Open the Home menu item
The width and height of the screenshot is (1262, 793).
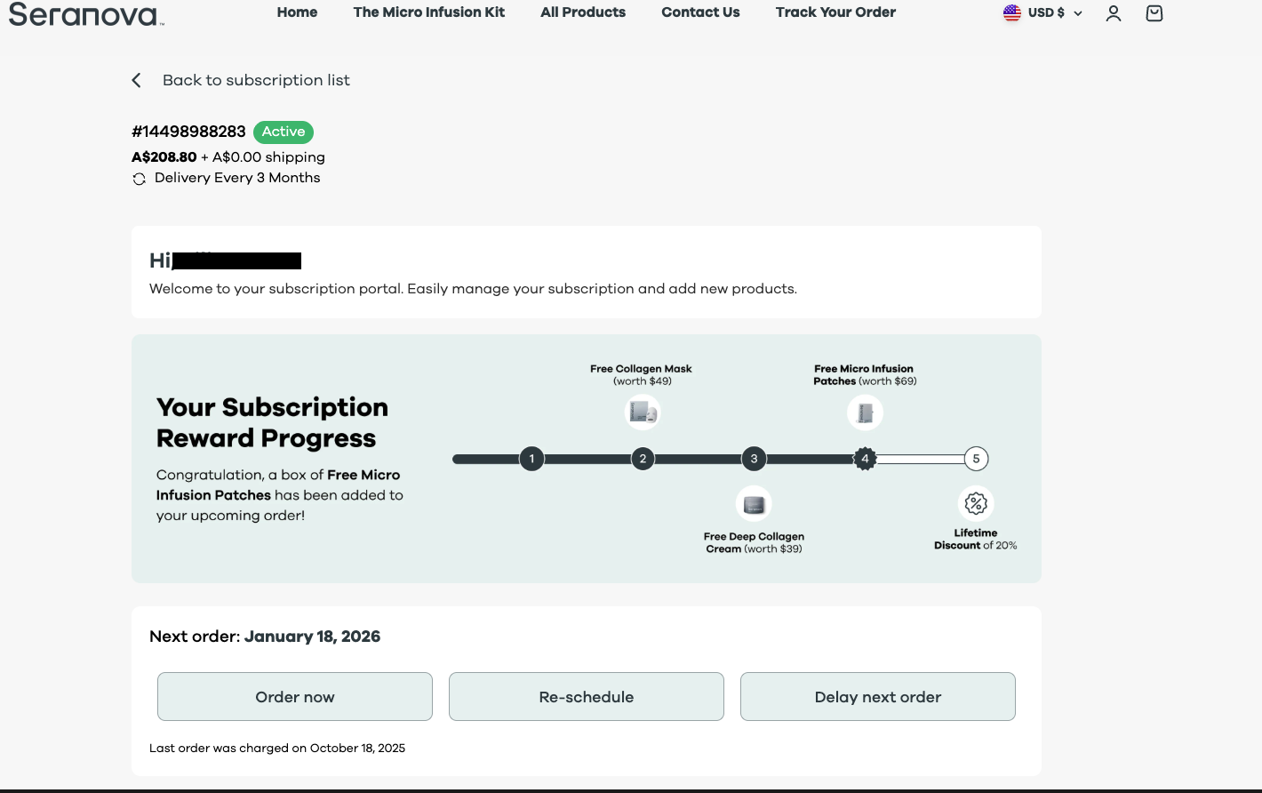(x=297, y=12)
